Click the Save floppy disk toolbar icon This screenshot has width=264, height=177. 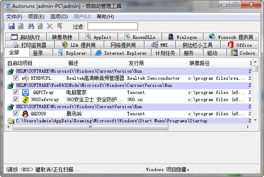[11, 26]
